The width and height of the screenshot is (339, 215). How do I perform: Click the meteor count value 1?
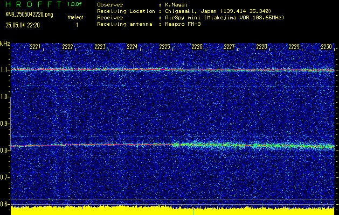[x=77, y=25]
